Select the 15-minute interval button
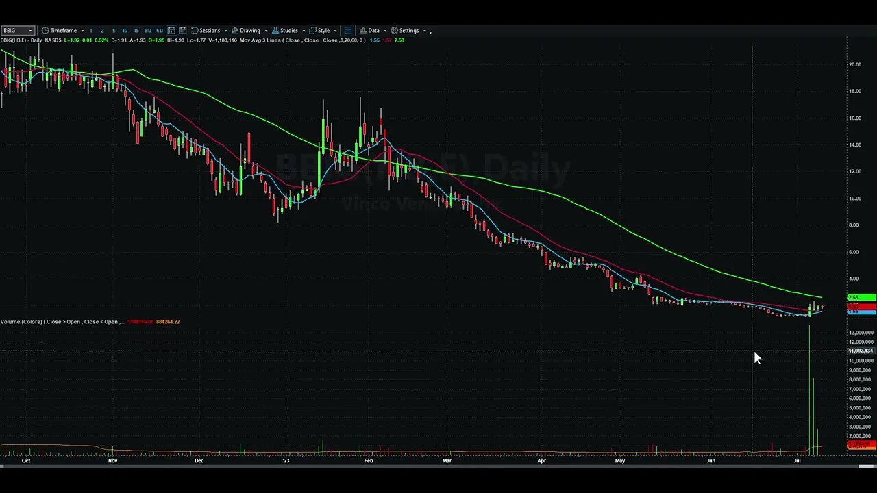This screenshot has height=493, width=877. tap(136, 31)
